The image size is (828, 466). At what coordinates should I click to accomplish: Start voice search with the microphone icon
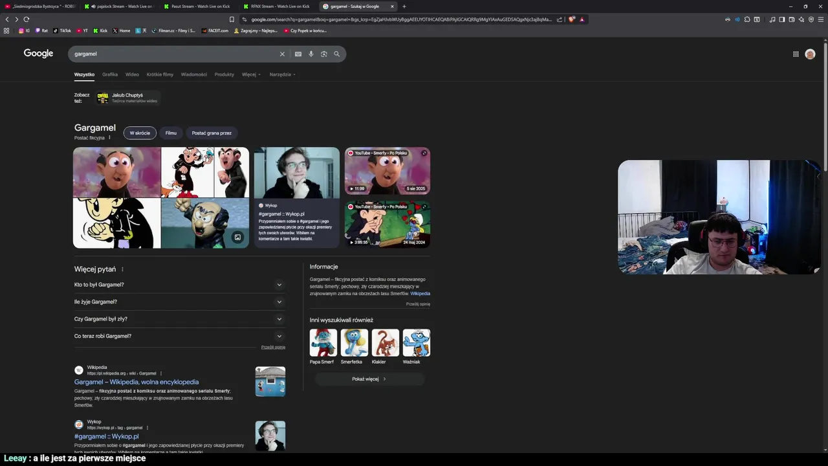tap(311, 54)
